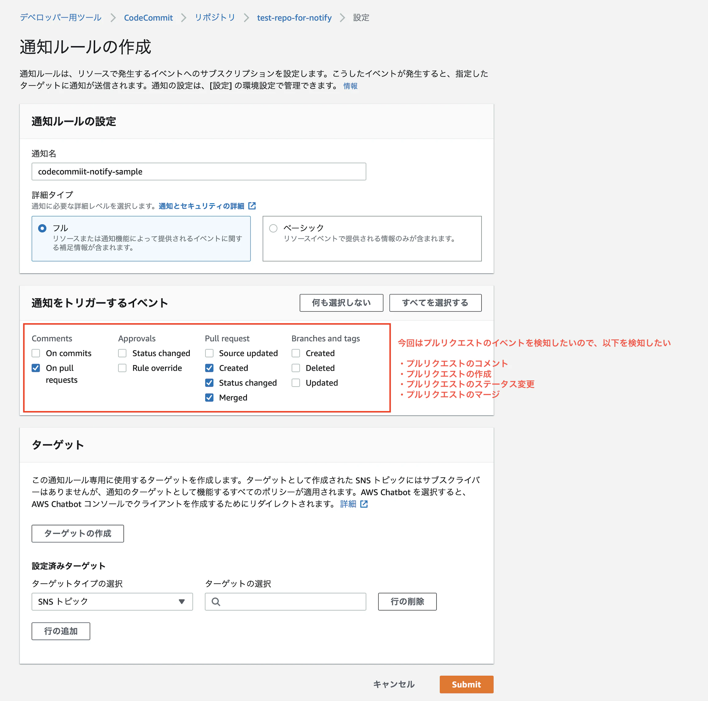Check Branches and tags Created checkbox
The height and width of the screenshot is (701, 708).
click(296, 353)
